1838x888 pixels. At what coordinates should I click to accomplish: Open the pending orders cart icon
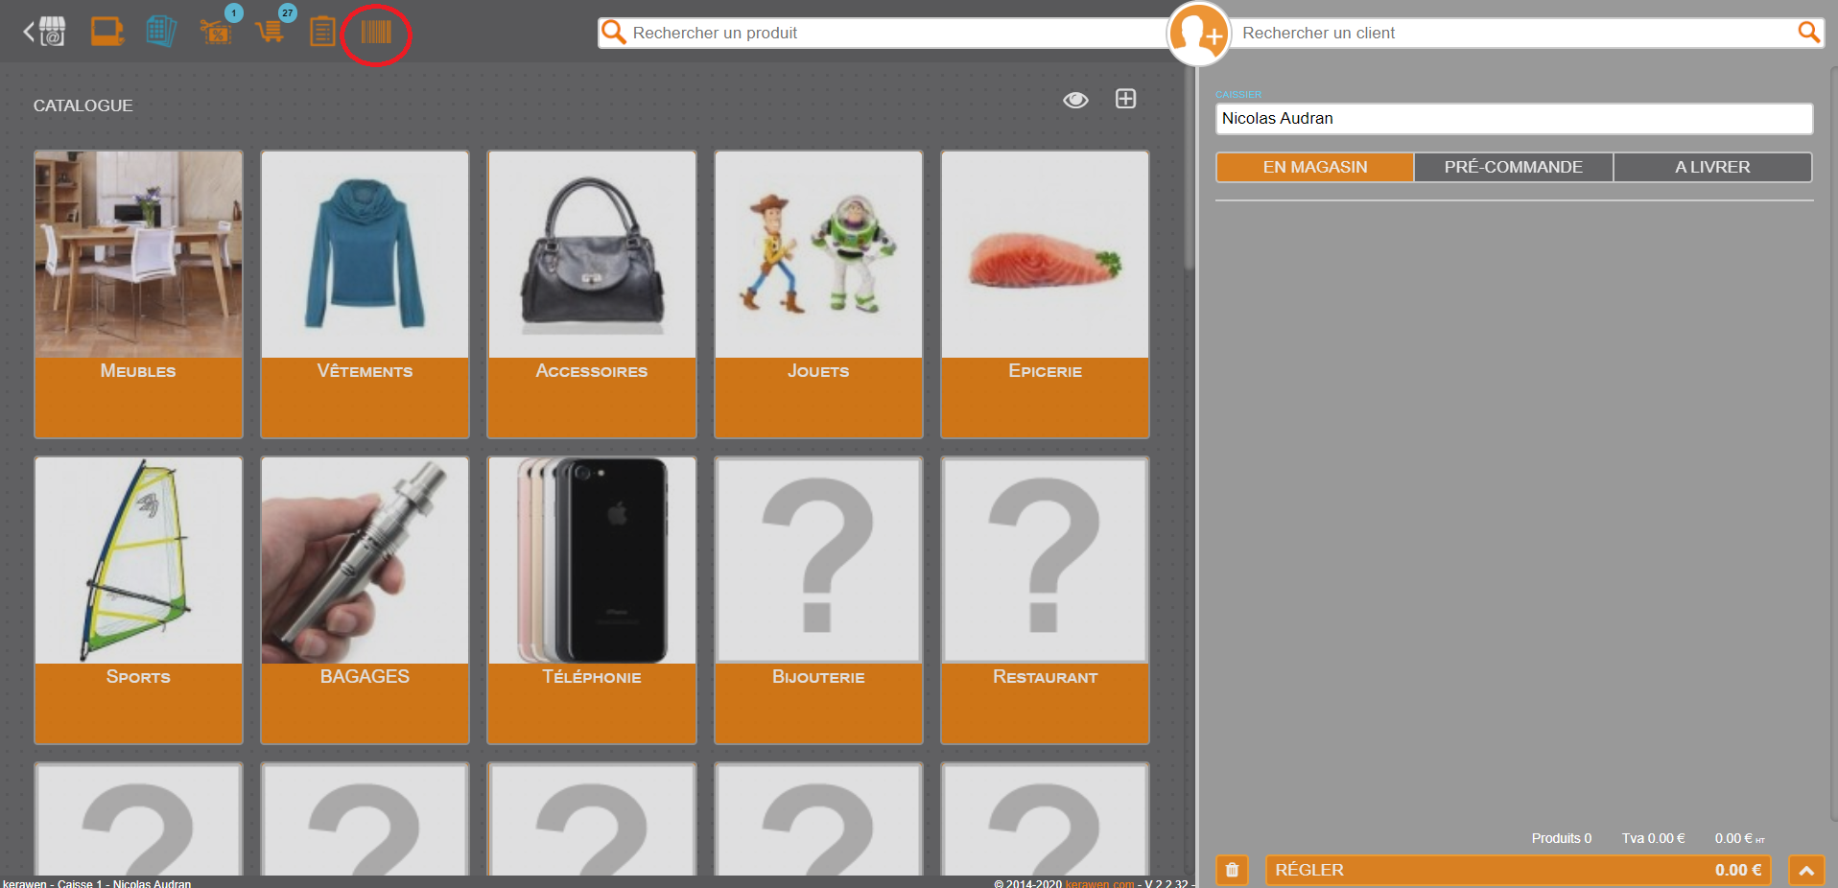[271, 32]
